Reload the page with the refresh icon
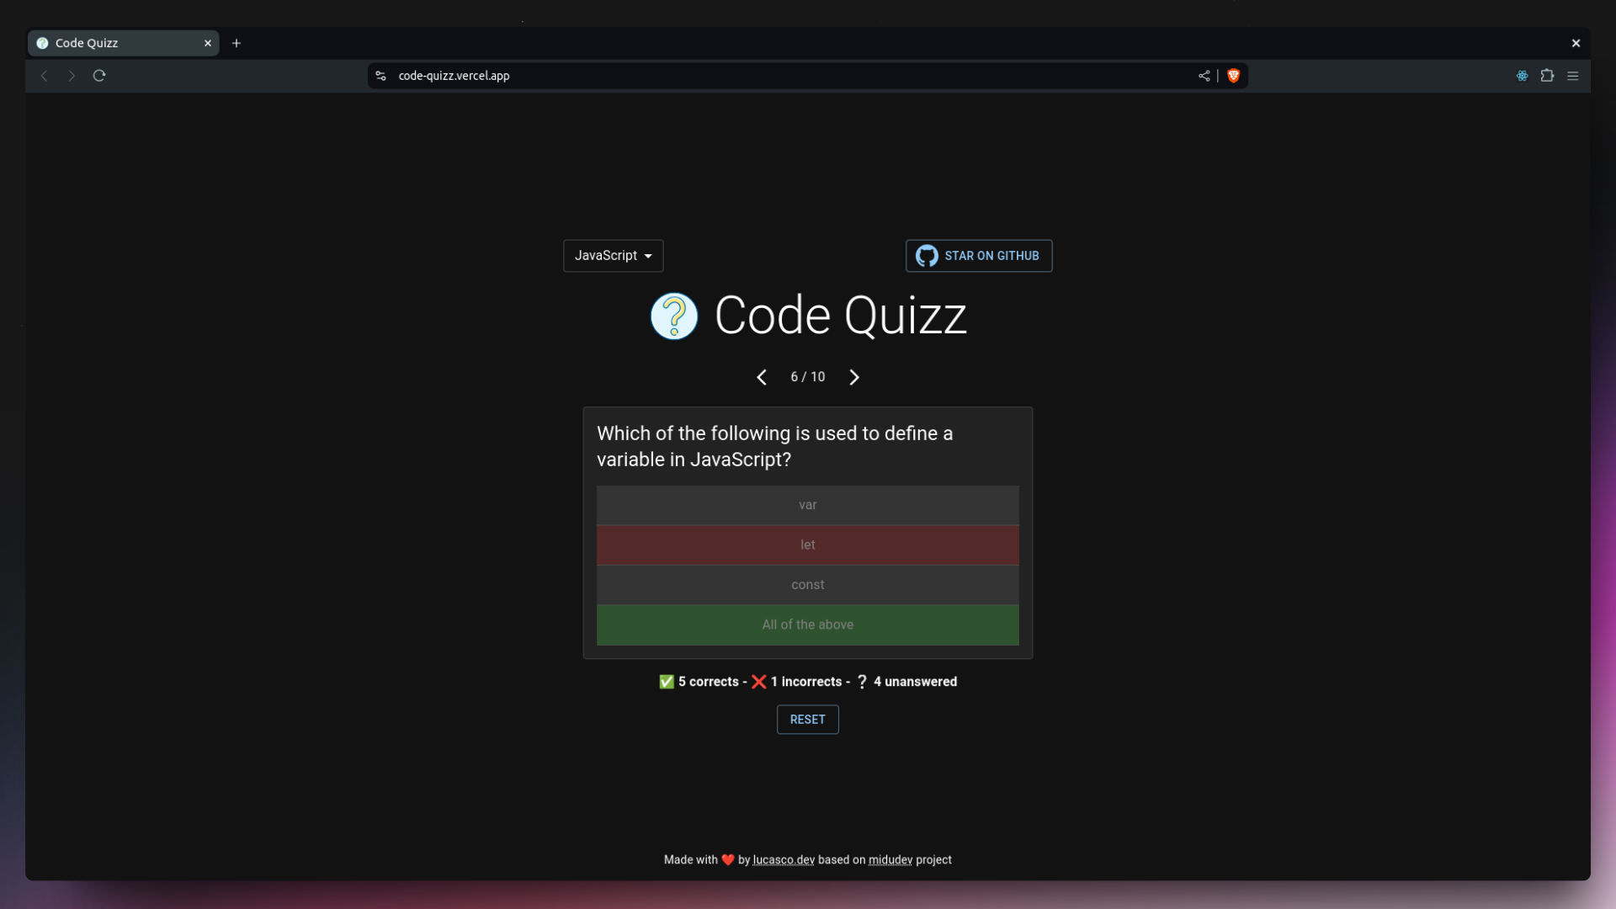 (x=99, y=76)
